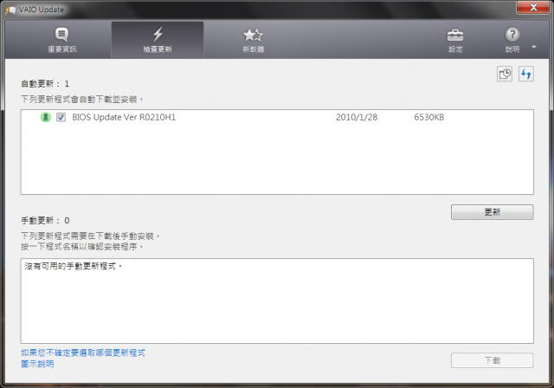
Task: Select the BIOS Update Ver R0210H1 entry
Action: 124,117
